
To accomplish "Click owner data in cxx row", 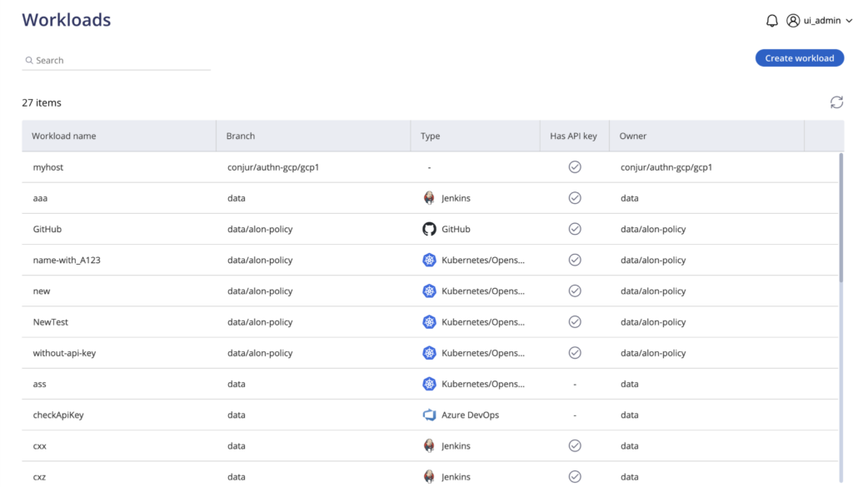I will tap(630, 446).
